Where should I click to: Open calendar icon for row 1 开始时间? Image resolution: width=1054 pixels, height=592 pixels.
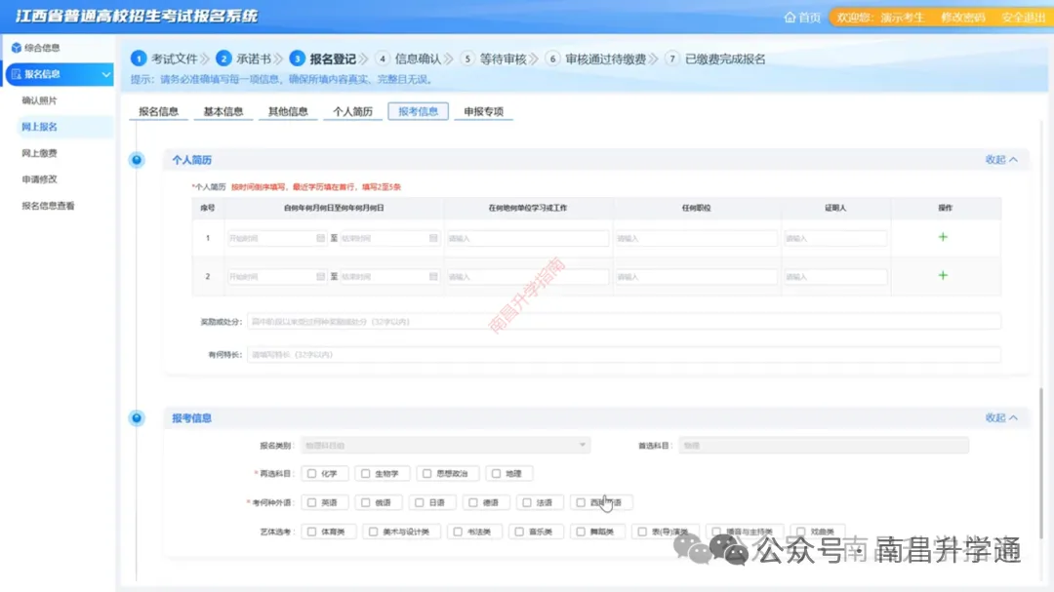coord(320,238)
